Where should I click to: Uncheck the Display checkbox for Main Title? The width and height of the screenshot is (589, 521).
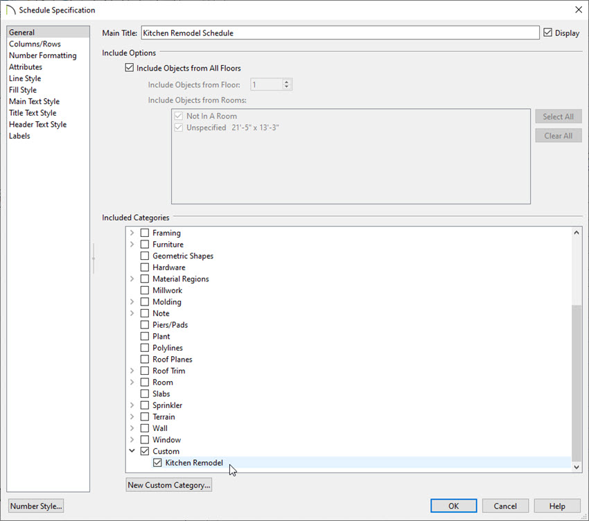[547, 33]
